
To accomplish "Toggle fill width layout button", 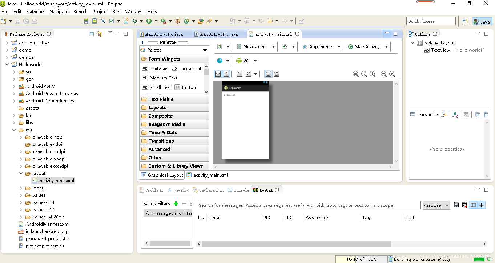I will [x=218, y=74].
